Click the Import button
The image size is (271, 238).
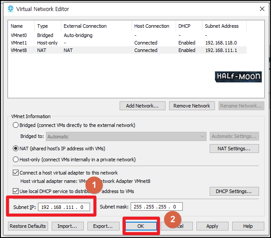(68, 226)
